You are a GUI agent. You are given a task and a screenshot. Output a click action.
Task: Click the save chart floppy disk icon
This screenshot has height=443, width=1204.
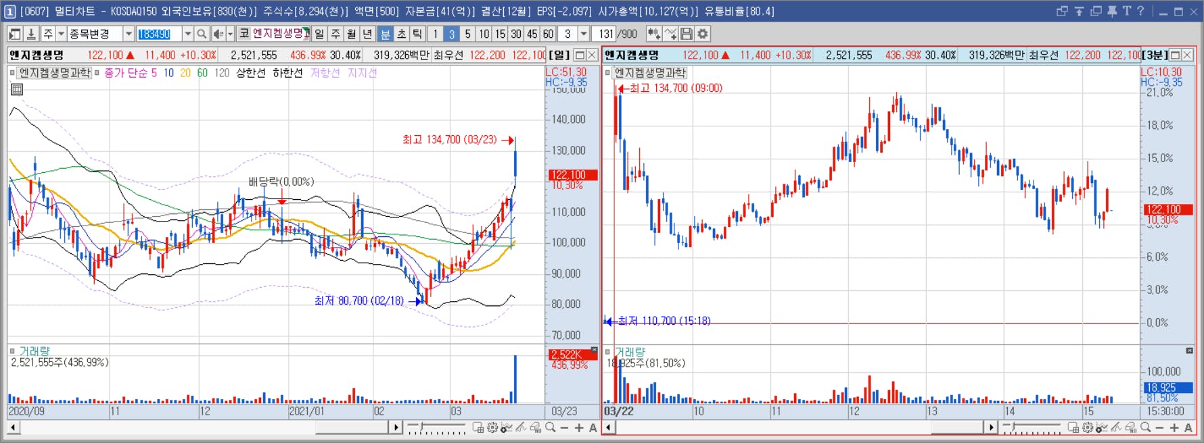687,34
